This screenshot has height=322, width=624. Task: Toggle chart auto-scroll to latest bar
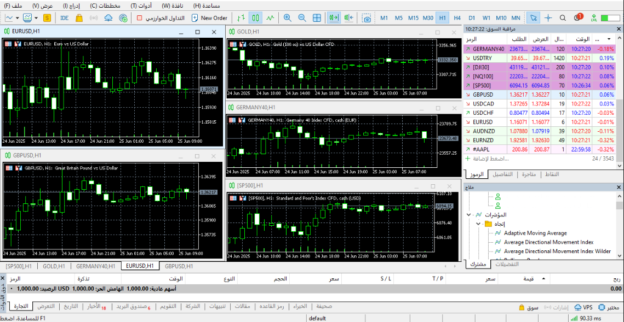coord(334,18)
